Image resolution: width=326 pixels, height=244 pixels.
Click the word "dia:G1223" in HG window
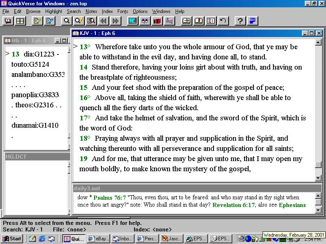click(39, 54)
